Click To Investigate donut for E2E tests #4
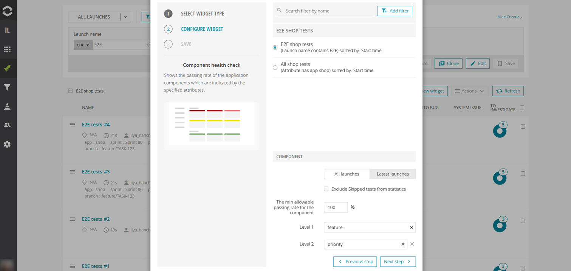The height and width of the screenshot is (271, 571). [x=500, y=131]
